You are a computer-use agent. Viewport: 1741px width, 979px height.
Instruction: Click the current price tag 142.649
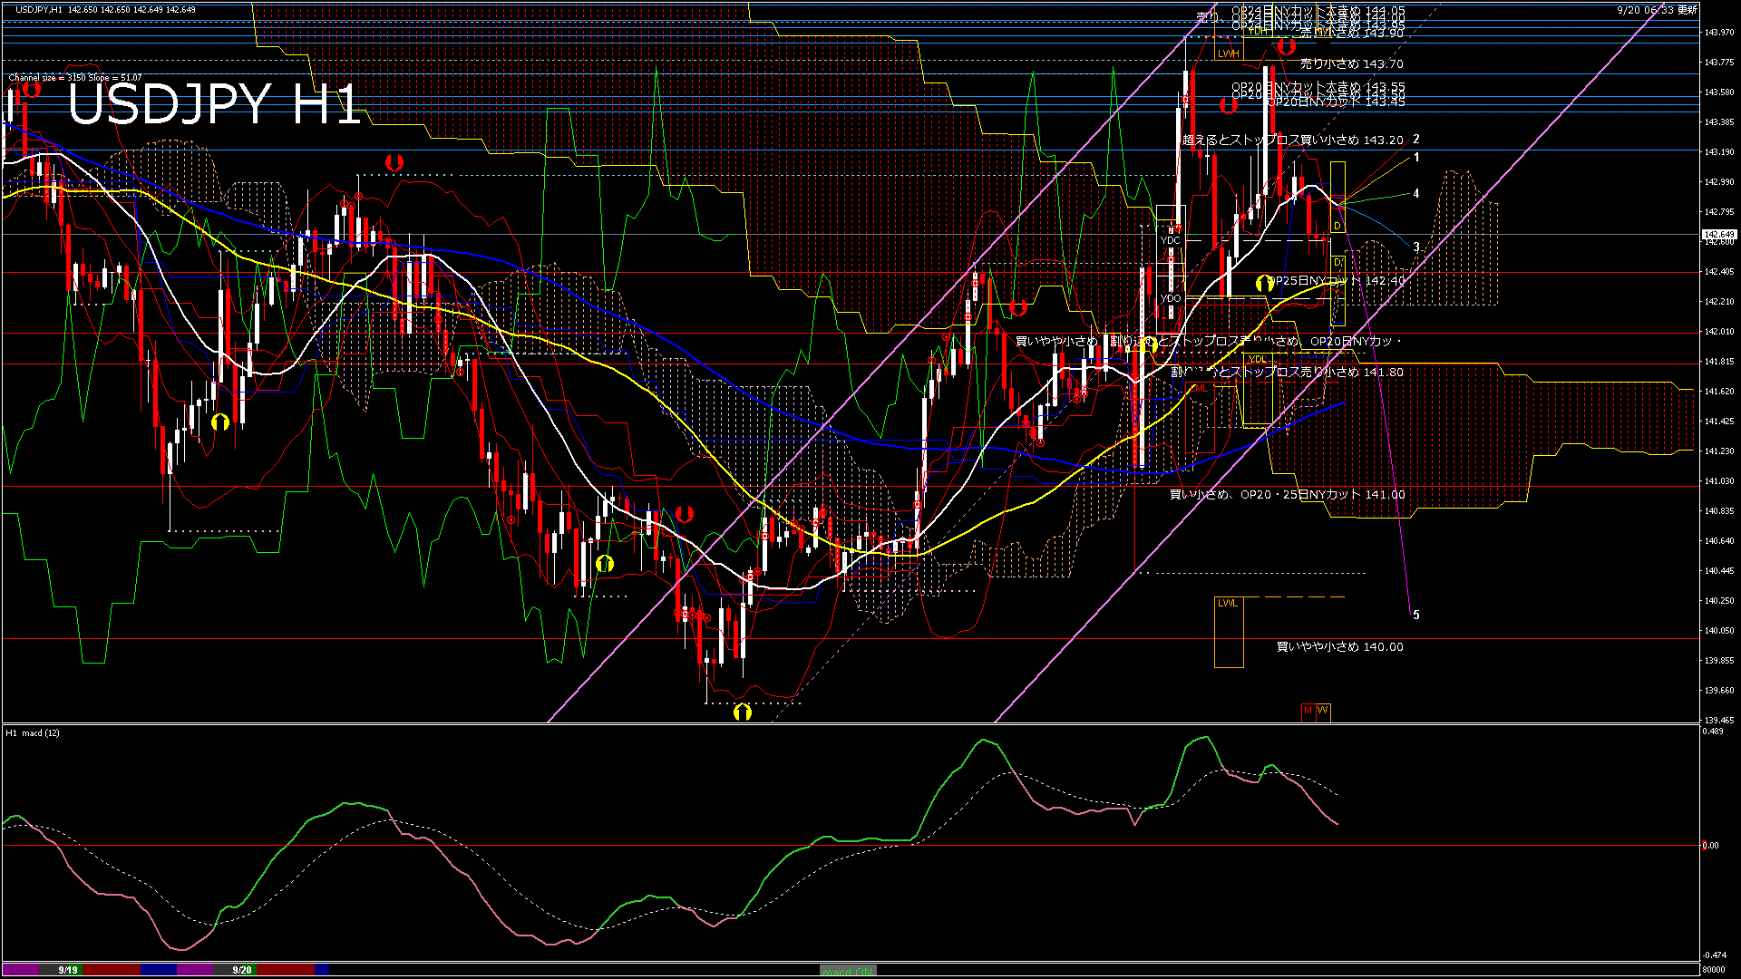[1717, 235]
